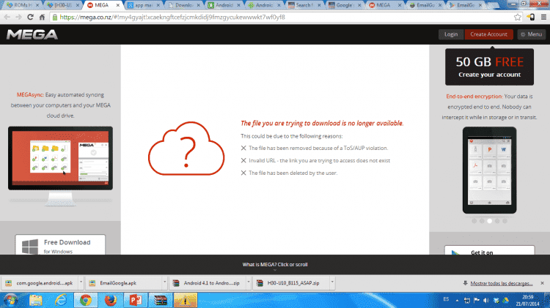The width and height of the screenshot is (550, 308).
Task: Click the MEGAsync red label text
Action: (30, 94)
